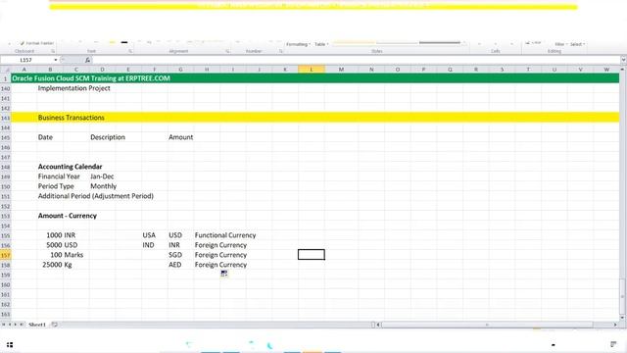Image resolution: width=627 pixels, height=353 pixels.
Task: Select the column W header
Action: coord(606,70)
